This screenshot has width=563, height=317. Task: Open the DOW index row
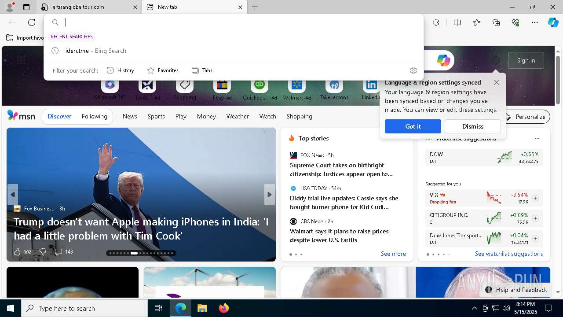[x=484, y=158]
